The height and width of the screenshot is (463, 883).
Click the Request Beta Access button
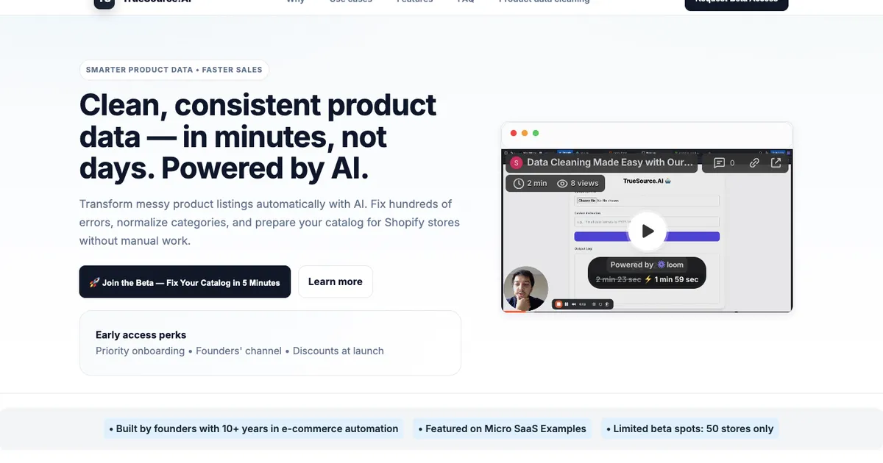(x=736, y=4)
